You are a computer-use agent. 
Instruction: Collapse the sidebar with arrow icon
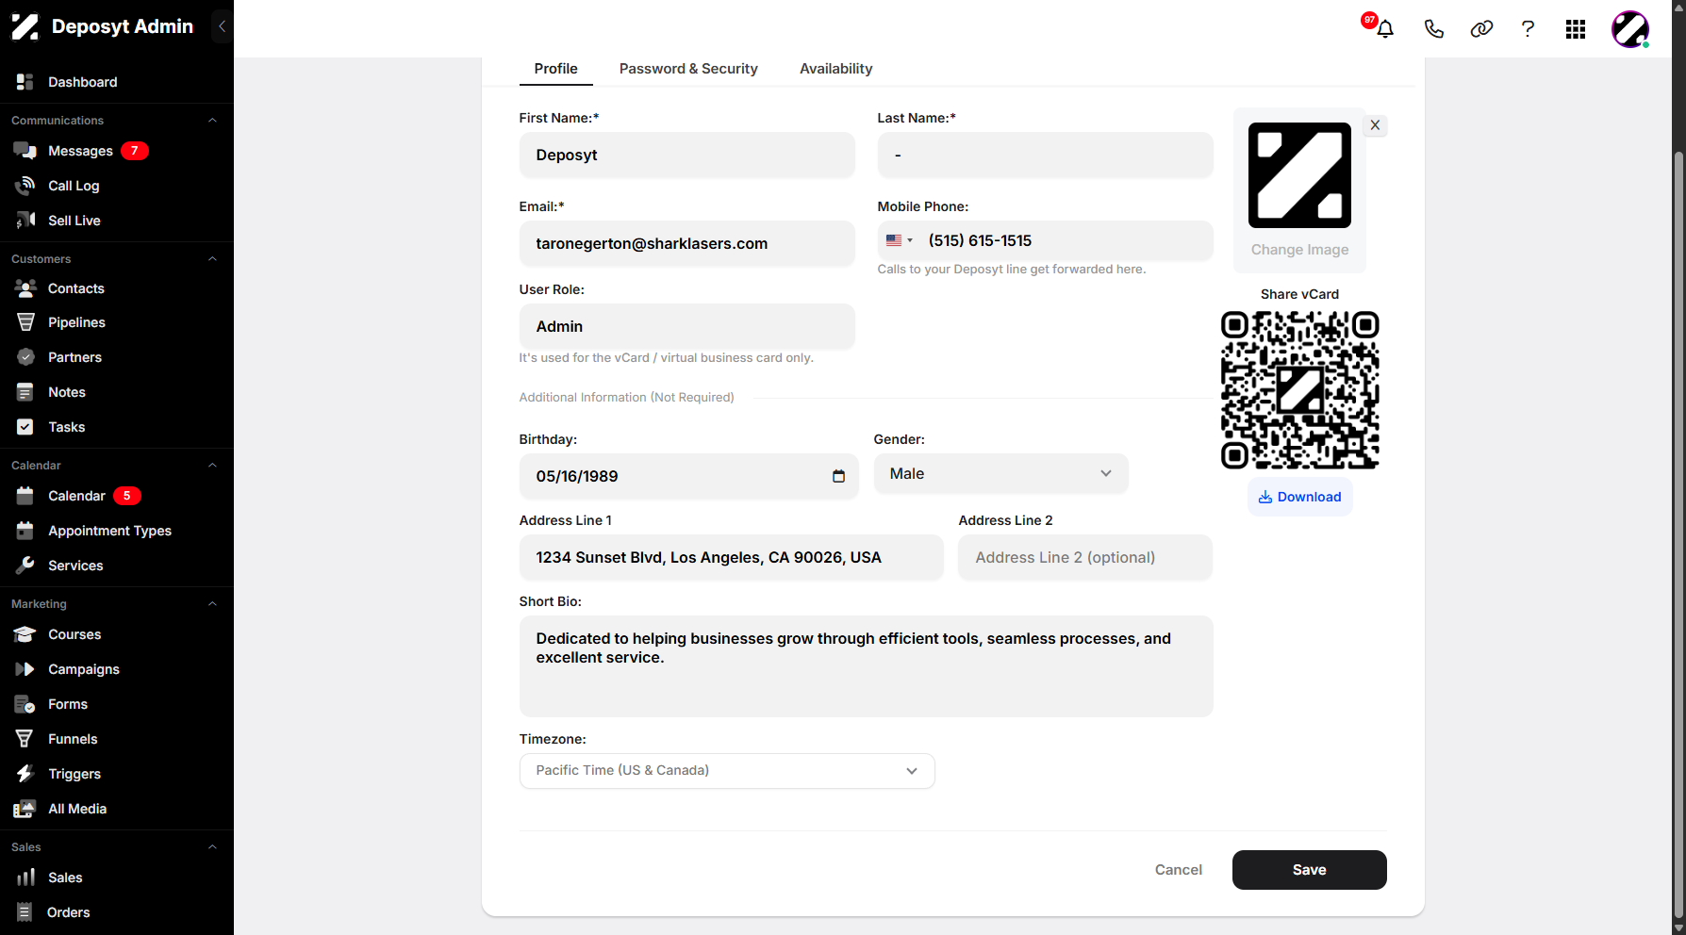[x=222, y=26]
